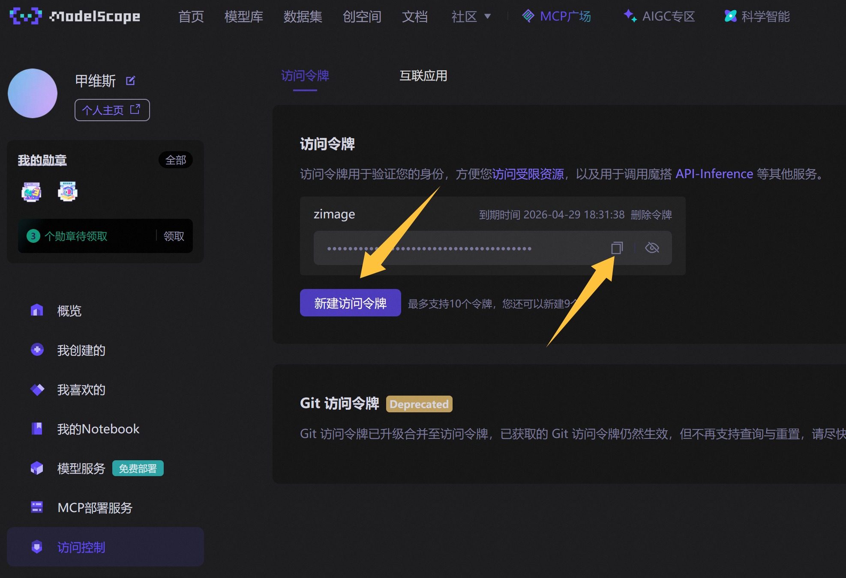Open 我喜欢的 sidebar item

click(x=81, y=390)
